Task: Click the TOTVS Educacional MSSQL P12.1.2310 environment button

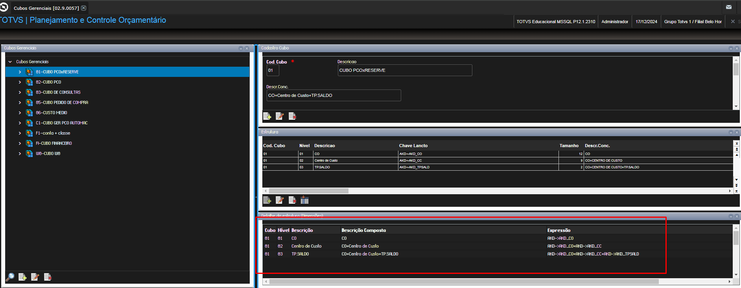Action: click(x=556, y=22)
